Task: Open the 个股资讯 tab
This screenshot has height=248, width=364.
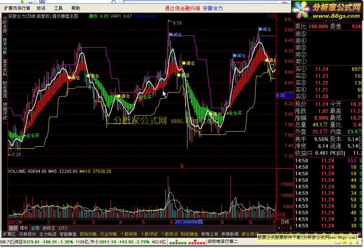Action: [x=169, y=234]
